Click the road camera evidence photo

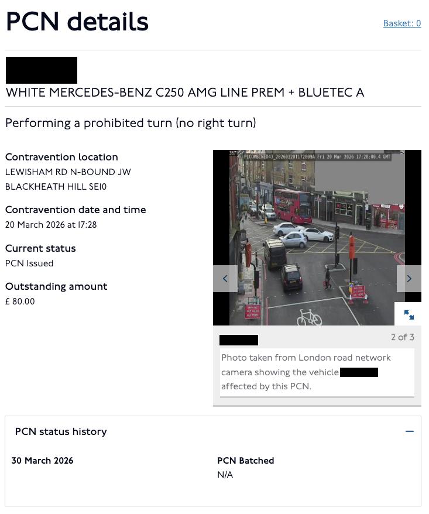pos(317,238)
